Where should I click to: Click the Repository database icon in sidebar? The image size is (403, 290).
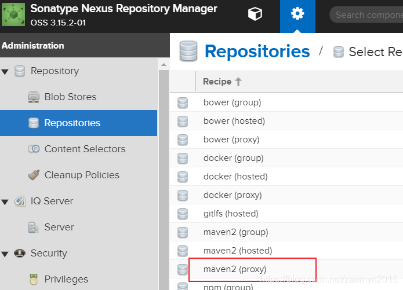20,71
